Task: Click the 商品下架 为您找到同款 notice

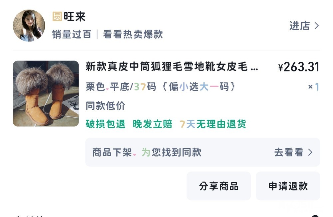Action: (x=147, y=152)
